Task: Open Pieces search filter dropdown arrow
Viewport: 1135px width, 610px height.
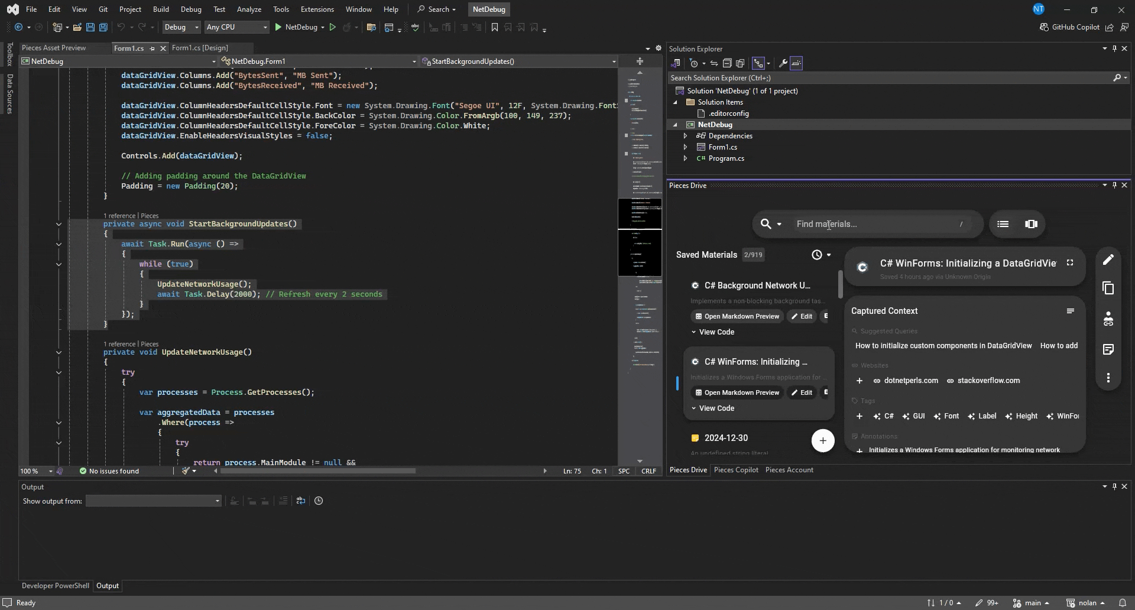Action: (x=779, y=224)
